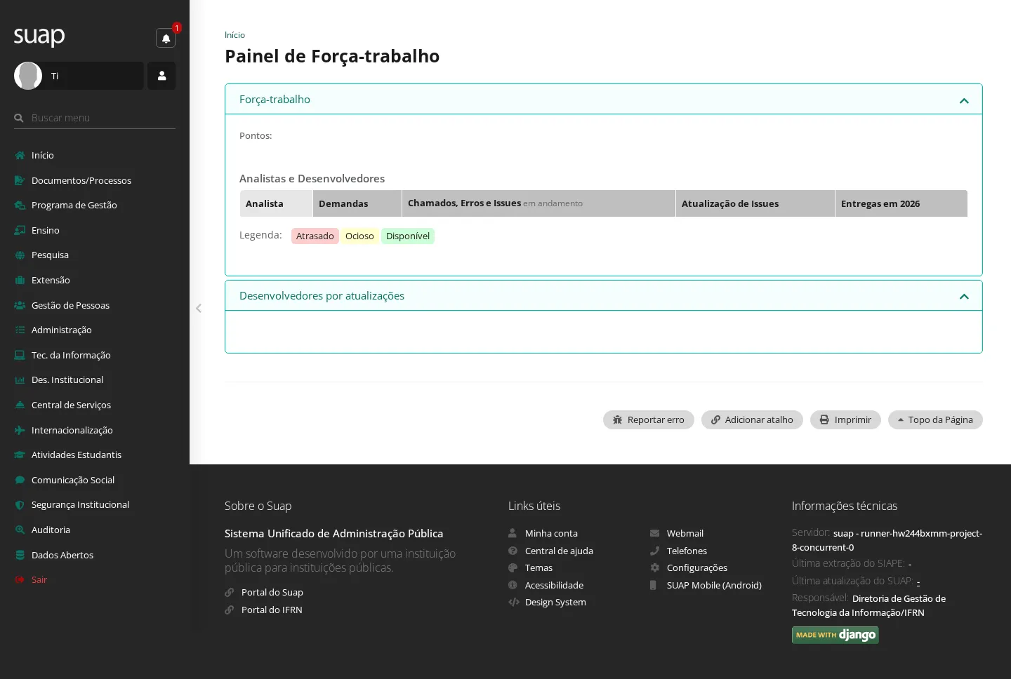Click the Topo da Página button
Image resolution: width=1011 pixels, height=679 pixels.
[x=935, y=419]
